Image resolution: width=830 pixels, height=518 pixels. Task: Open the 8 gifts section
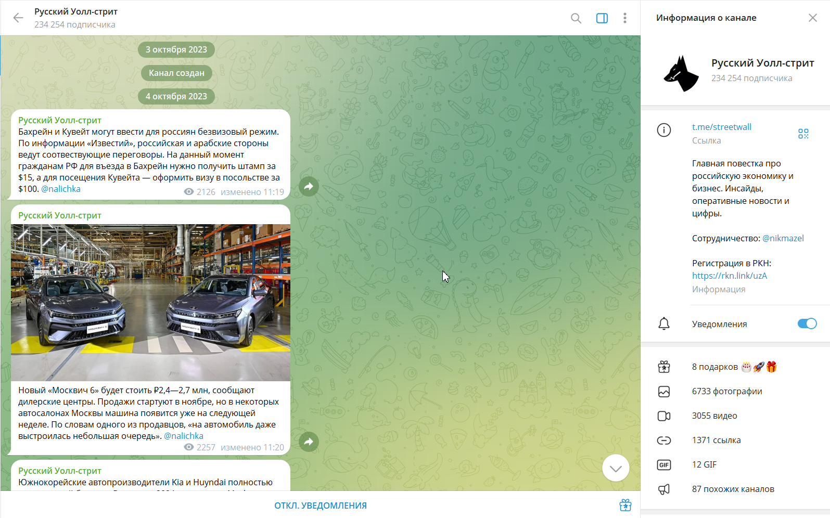pyautogui.click(x=714, y=367)
